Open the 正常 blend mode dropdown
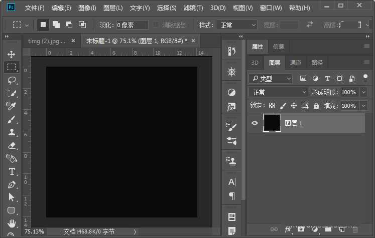Viewport: 375px width, 238px height. (x=279, y=92)
